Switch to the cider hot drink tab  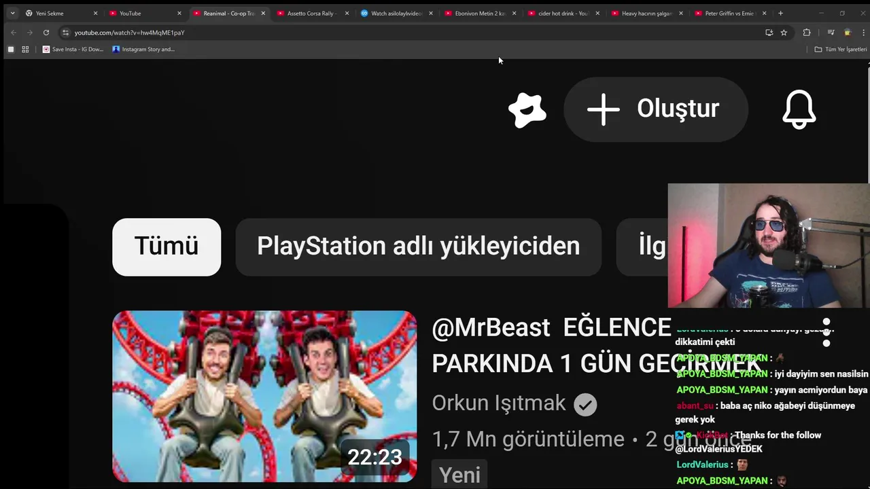(x=563, y=13)
